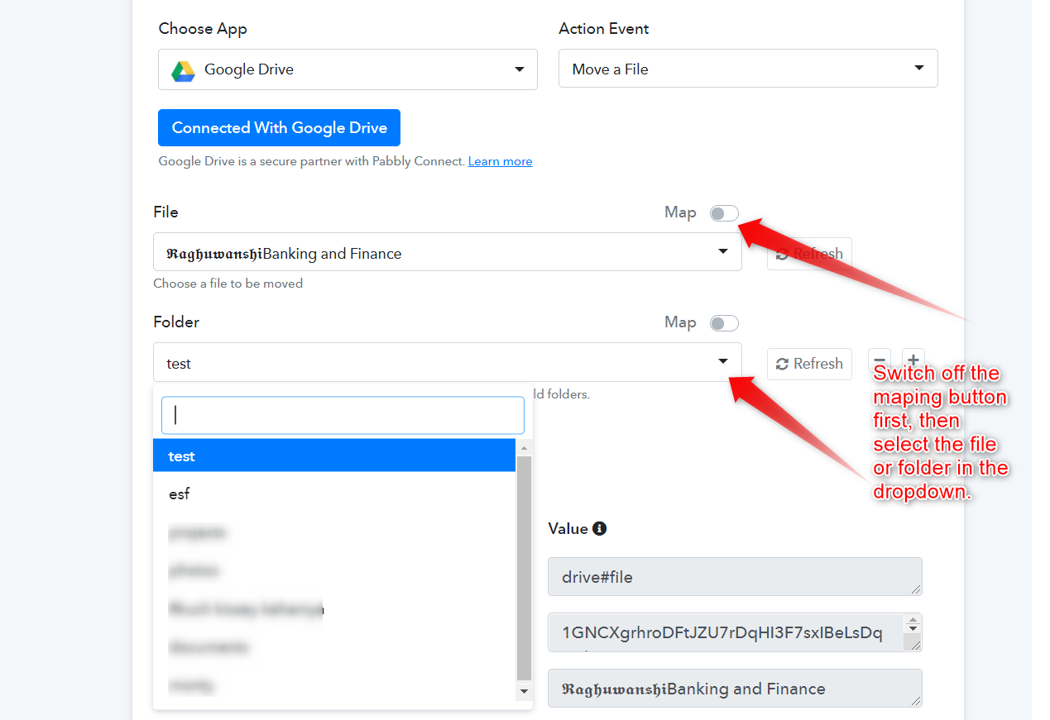Open the Action Event Move a File dropdown

[748, 69]
